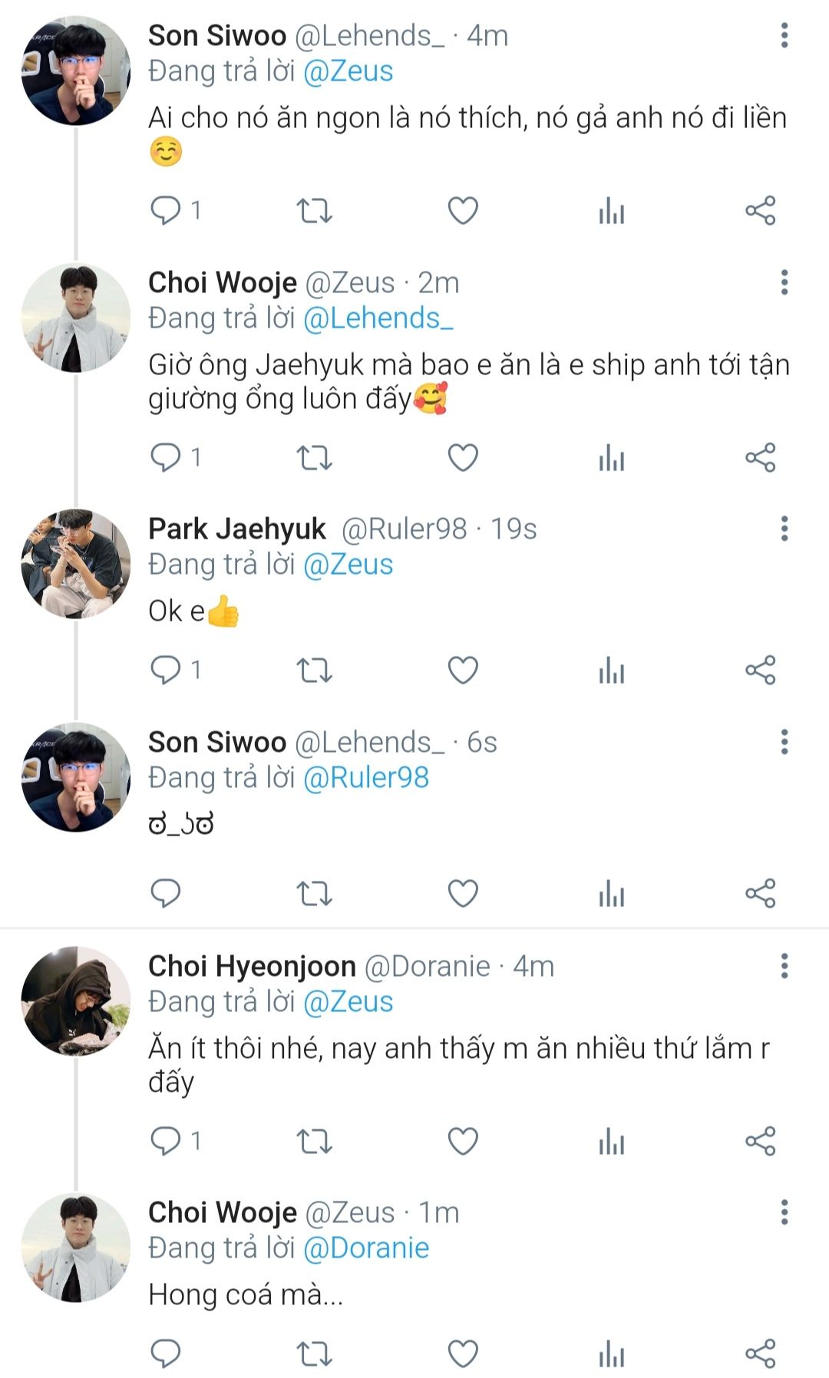Viewport: 829px width, 1378px height.
Task: Open more options on Choi Hyeonjoon's tweet
Action: pos(784,966)
